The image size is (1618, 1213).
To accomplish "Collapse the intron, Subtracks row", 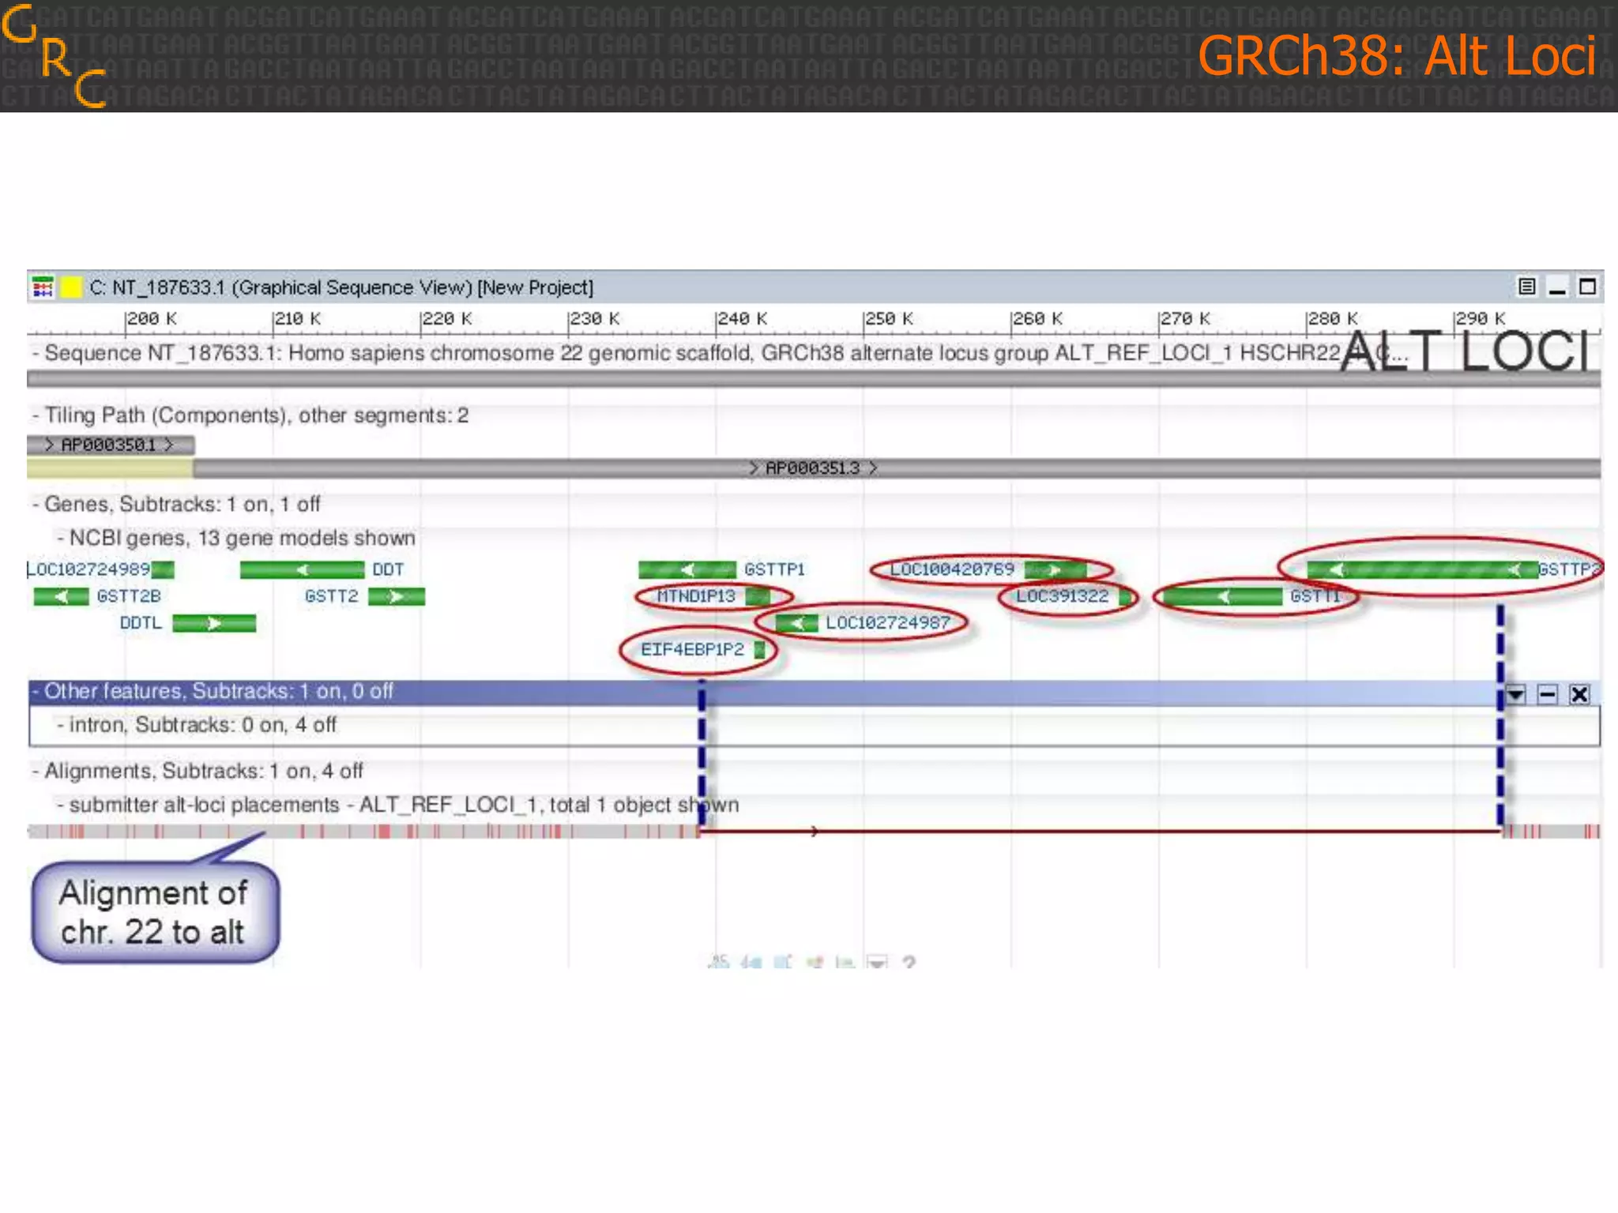I will [x=61, y=725].
